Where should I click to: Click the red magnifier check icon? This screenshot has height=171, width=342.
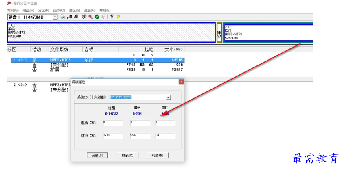[x=90, y=17]
